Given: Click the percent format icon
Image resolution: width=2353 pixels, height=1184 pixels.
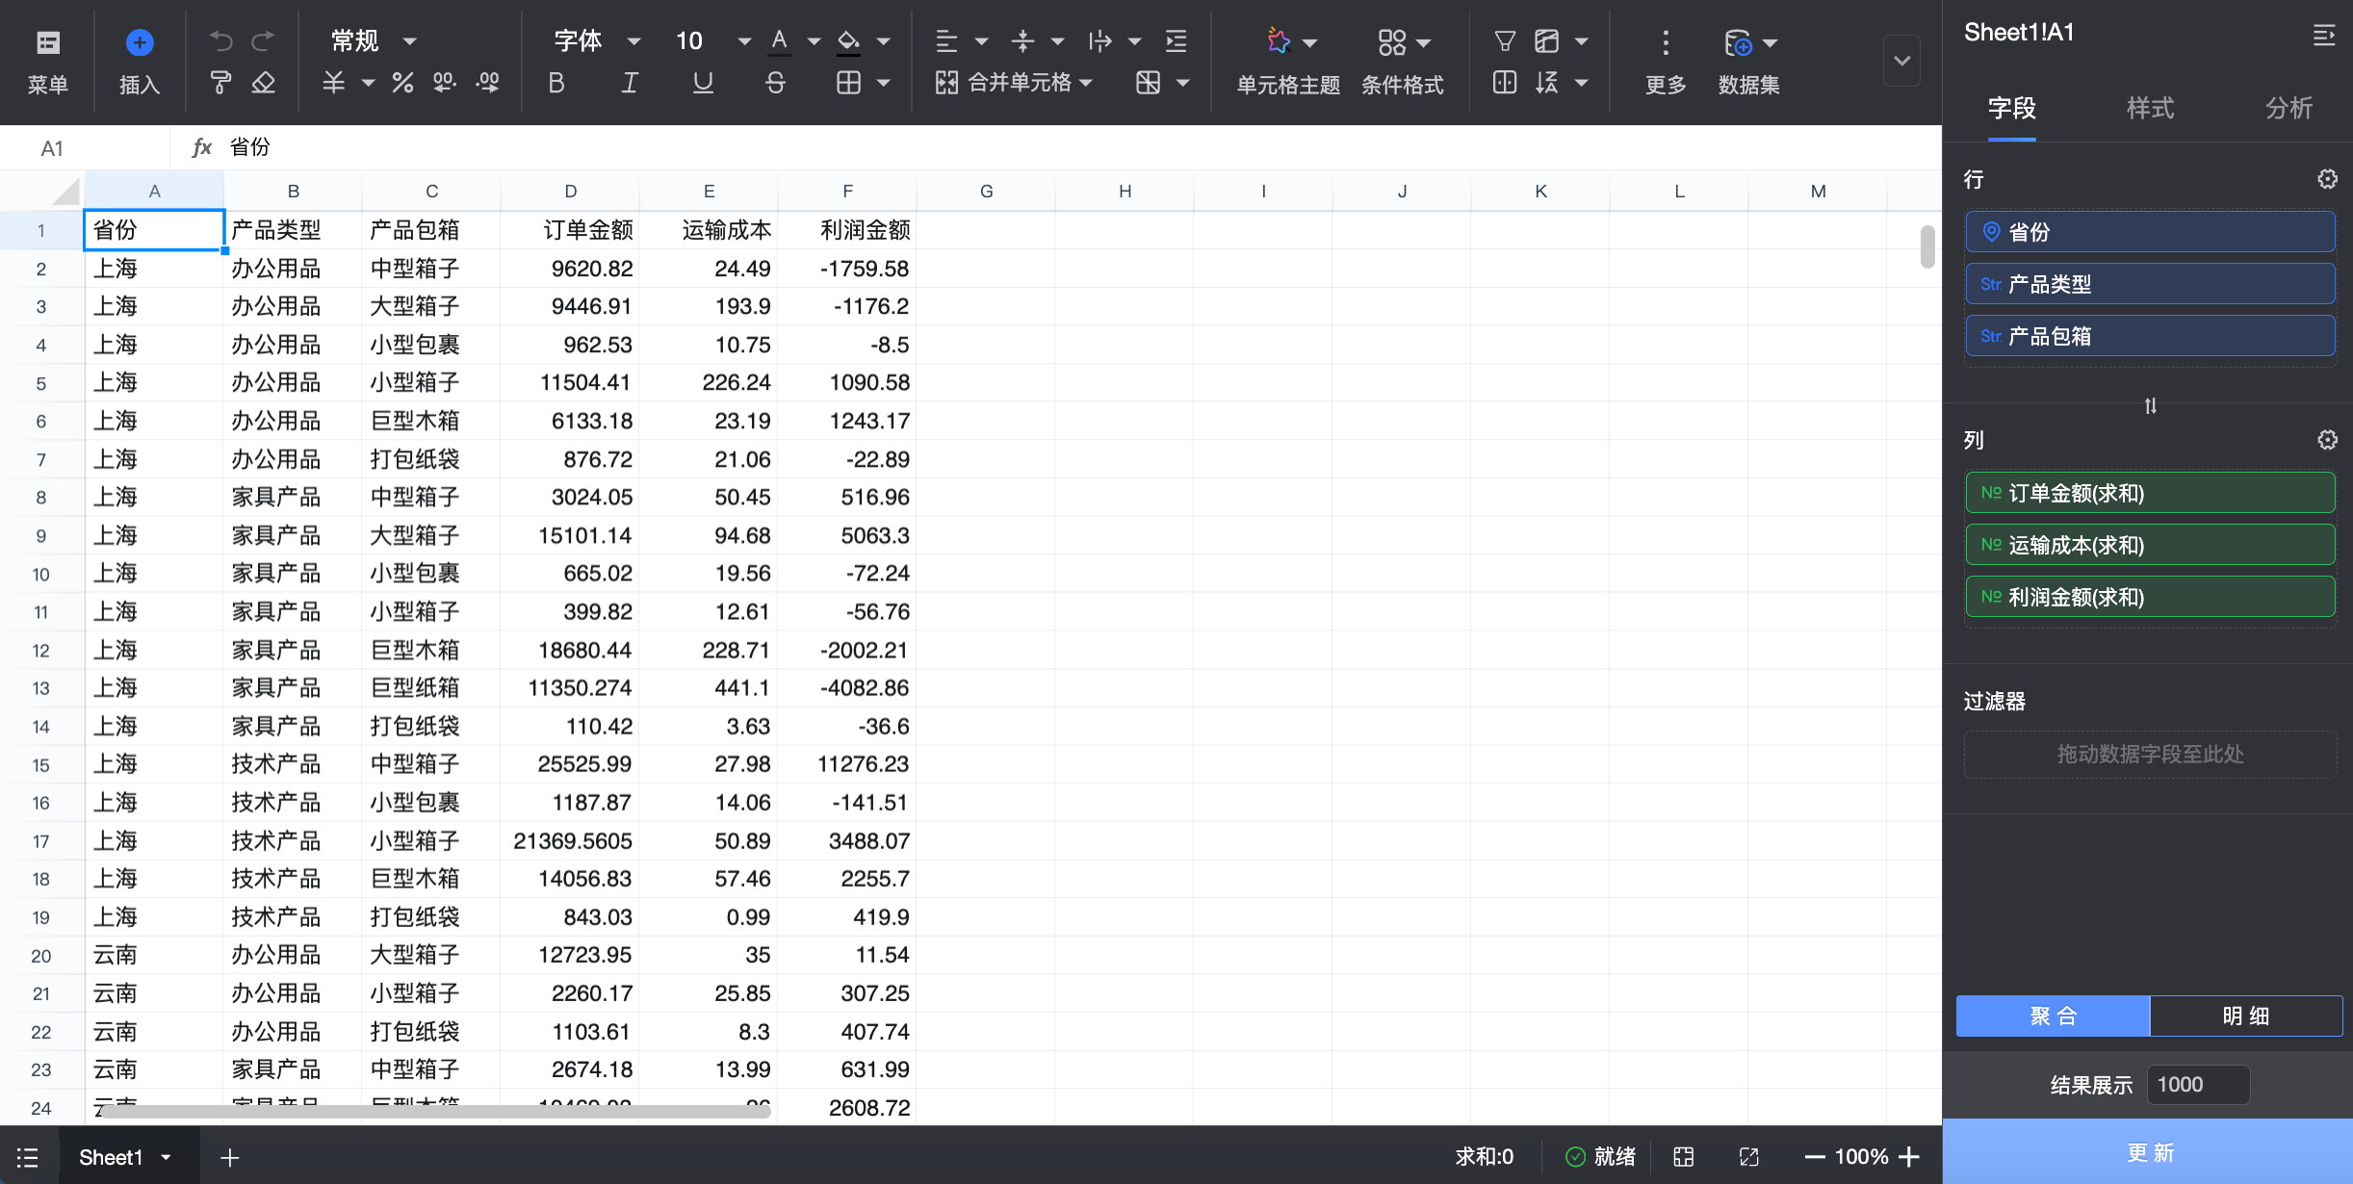Looking at the screenshot, I should coord(402,84).
